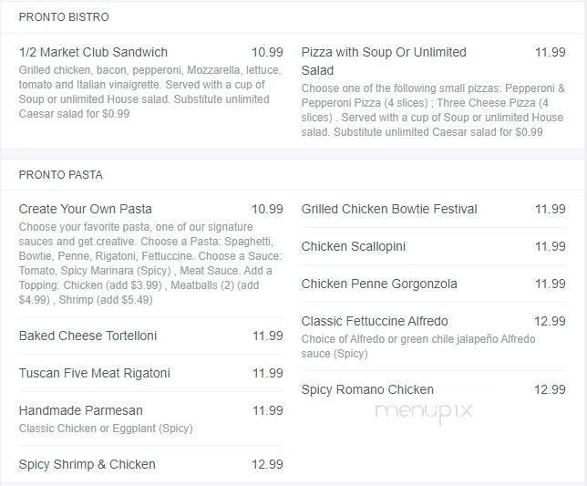Image resolution: width=587 pixels, height=486 pixels.
Task: Click the Handmade Parmesan description text
Action: point(106,429)
